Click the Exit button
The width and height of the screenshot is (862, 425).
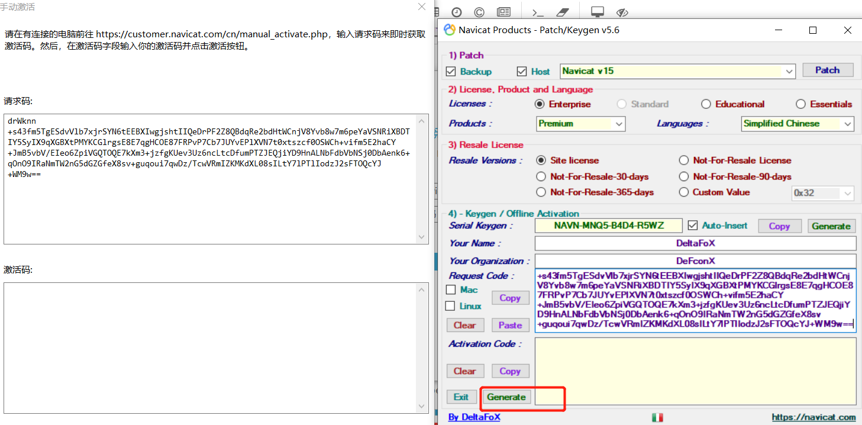pos(461,397)
